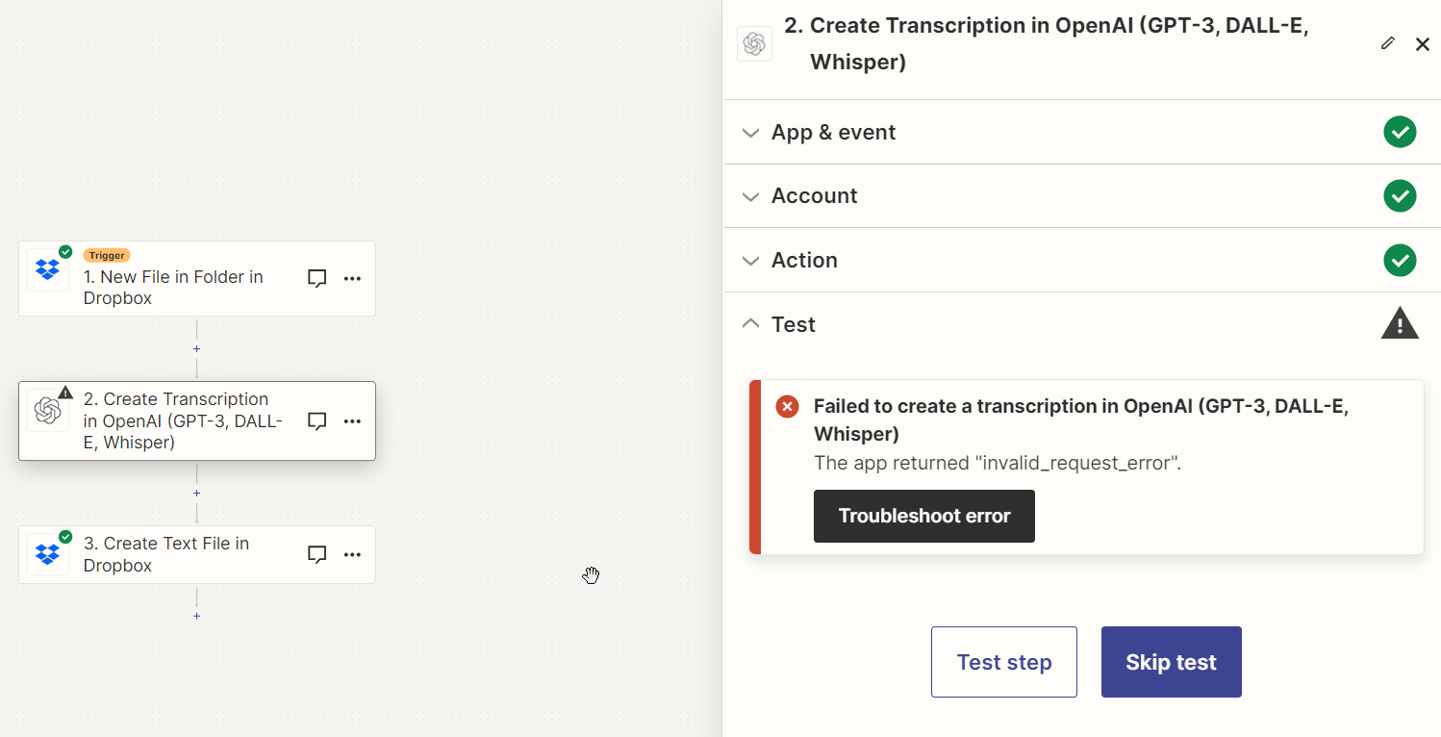Click the Dropbox icon on step 3
The image size is (1441, 737).
[x=47, y=554]
